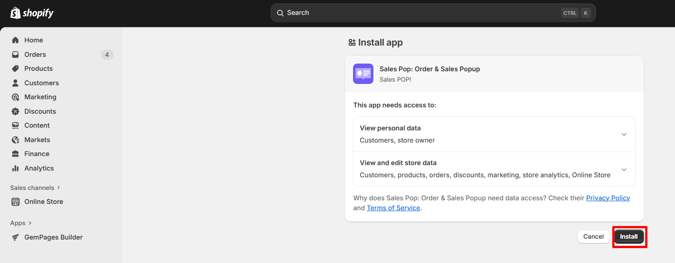Click the Home house icon
Image resolution: width=675 pixels, height=263 pixels.
(15, 40)
